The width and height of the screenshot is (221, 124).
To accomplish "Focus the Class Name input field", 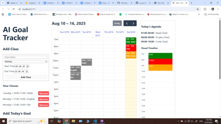I will click(x=26, y=57).
